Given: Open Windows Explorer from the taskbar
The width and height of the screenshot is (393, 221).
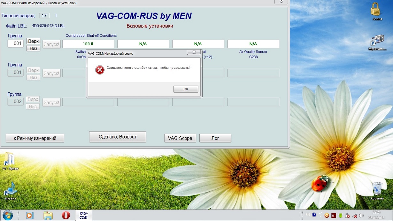Looking at the screenshot, I should point(48,216).
